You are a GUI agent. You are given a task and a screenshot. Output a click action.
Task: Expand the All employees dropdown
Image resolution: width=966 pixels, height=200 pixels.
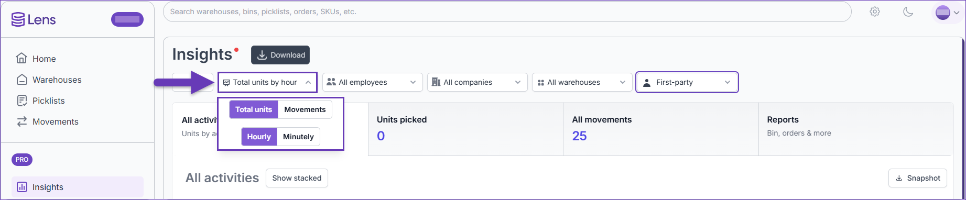(372, 82)
